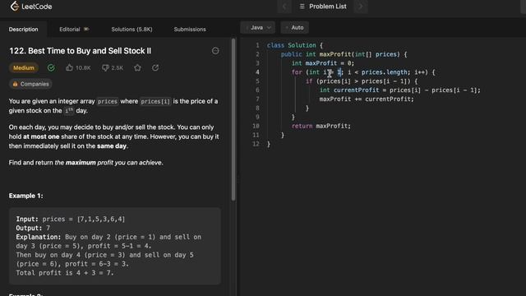Switch to the Description tab
Image resolution: width=526 pixels, height=296 pixels.
24,30
